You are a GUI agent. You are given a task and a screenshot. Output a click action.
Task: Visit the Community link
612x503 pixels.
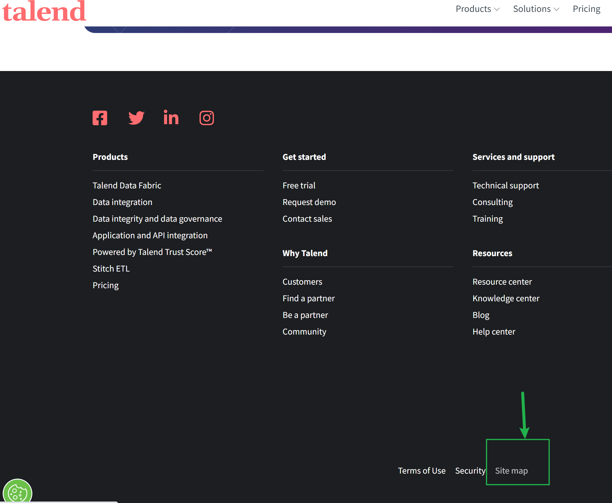[x=304, y=332]
